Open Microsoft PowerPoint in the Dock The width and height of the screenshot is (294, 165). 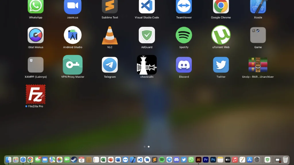coord(111,160)
